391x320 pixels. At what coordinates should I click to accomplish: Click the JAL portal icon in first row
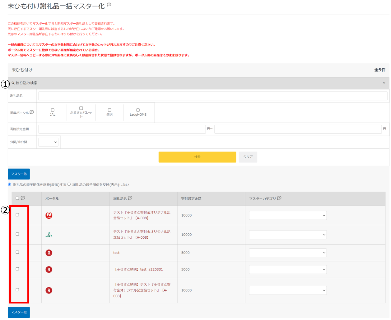click(x=49, y=215)
